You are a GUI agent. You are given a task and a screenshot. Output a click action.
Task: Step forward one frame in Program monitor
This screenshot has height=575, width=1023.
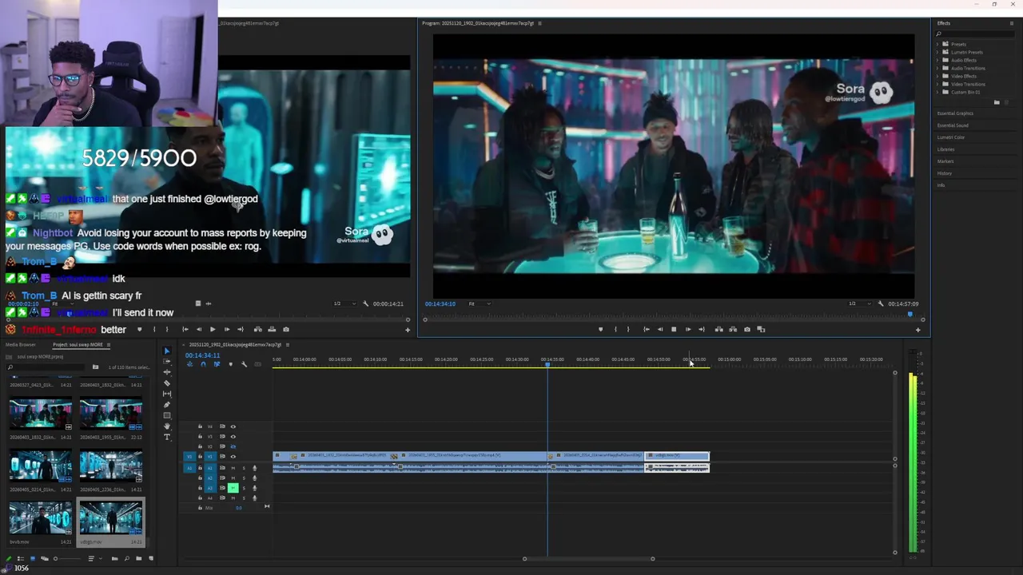coord(688,329)
